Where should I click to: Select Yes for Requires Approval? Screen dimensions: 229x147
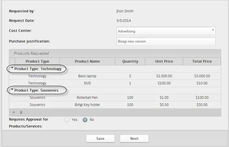click(x=67, y=120)
